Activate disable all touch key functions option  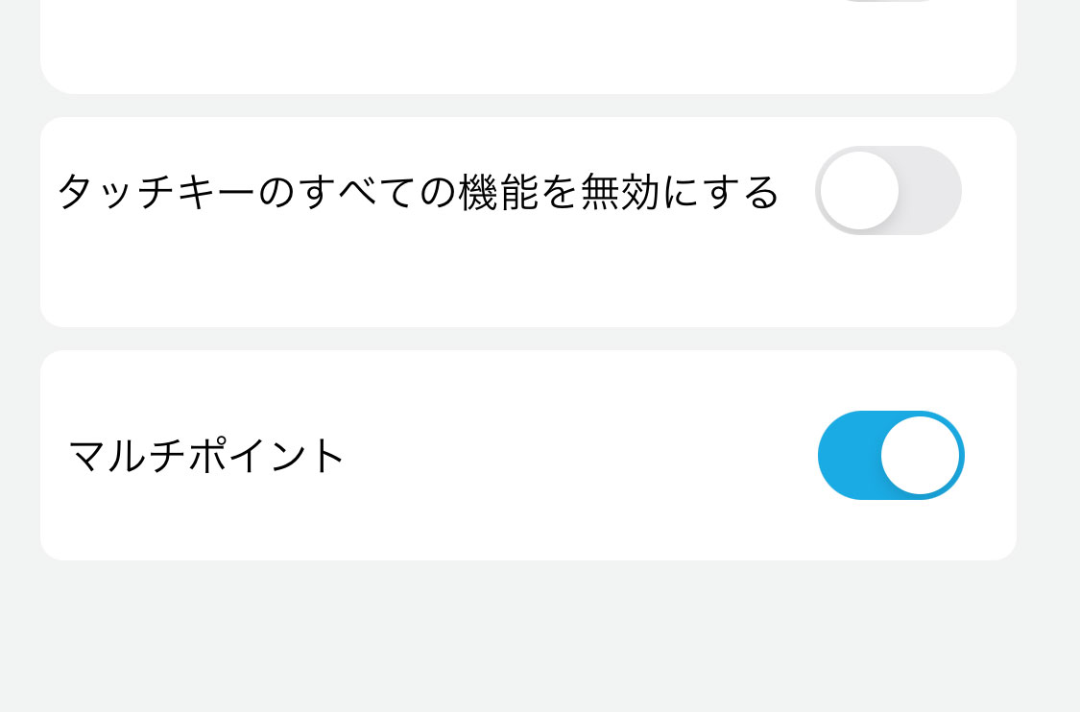point(888,190)
